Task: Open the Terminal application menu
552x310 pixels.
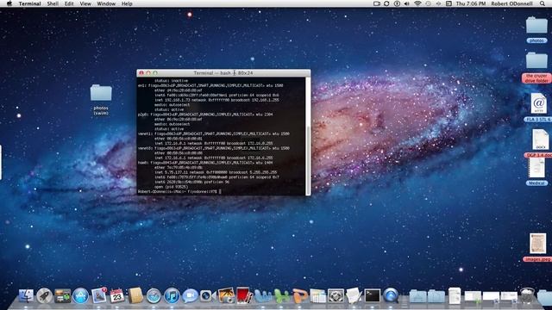Action: click(x=29, y=3)
